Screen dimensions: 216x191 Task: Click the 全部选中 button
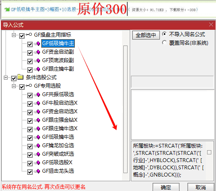(x=146, y=35)
